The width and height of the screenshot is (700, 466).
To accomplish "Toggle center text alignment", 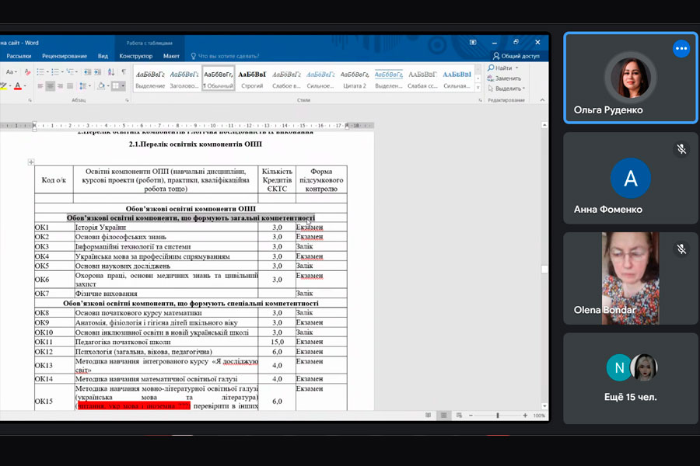I will [x=51, y=86].
